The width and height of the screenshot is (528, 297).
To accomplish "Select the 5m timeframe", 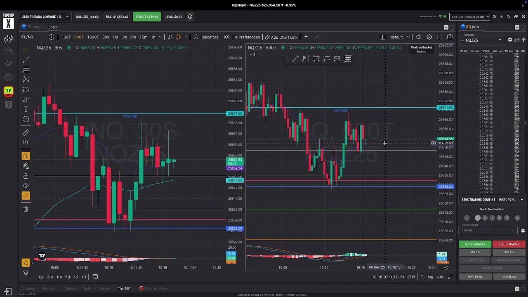I will click(x=133, y=37).
